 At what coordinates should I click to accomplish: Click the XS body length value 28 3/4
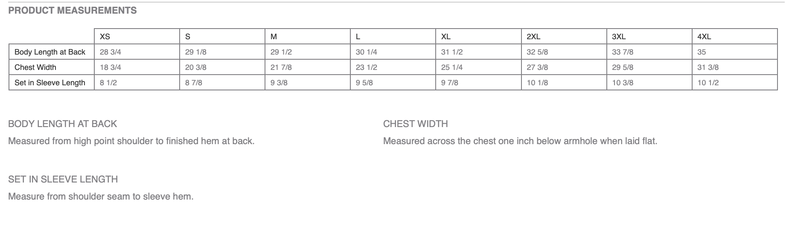(x=111, y=52)
